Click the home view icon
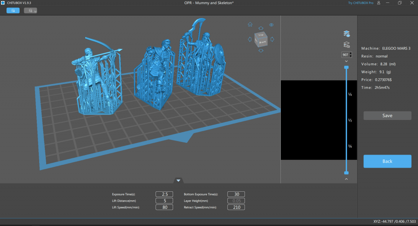 250,24
